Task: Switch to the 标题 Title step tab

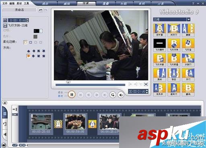Action: coord(124,3)
